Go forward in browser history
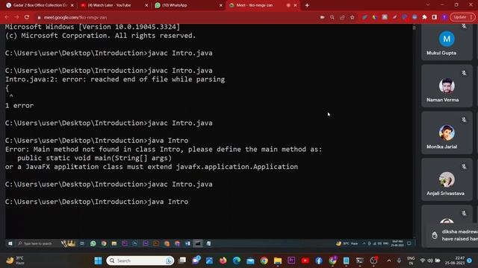Viewport: 478px width, 268px height. (16, 17)
